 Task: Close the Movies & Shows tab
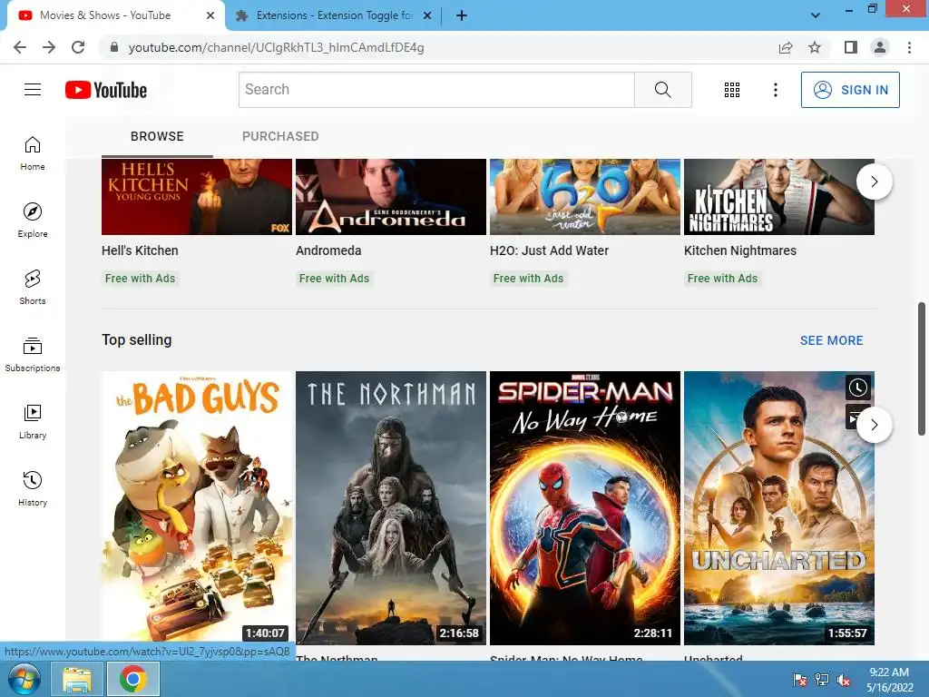(x=210, y=16)
